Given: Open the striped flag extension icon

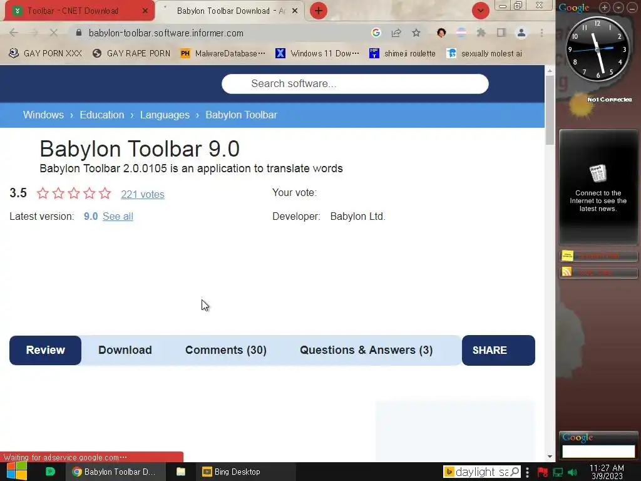Looking at the screenshot, I should click(x=461, y=33).
